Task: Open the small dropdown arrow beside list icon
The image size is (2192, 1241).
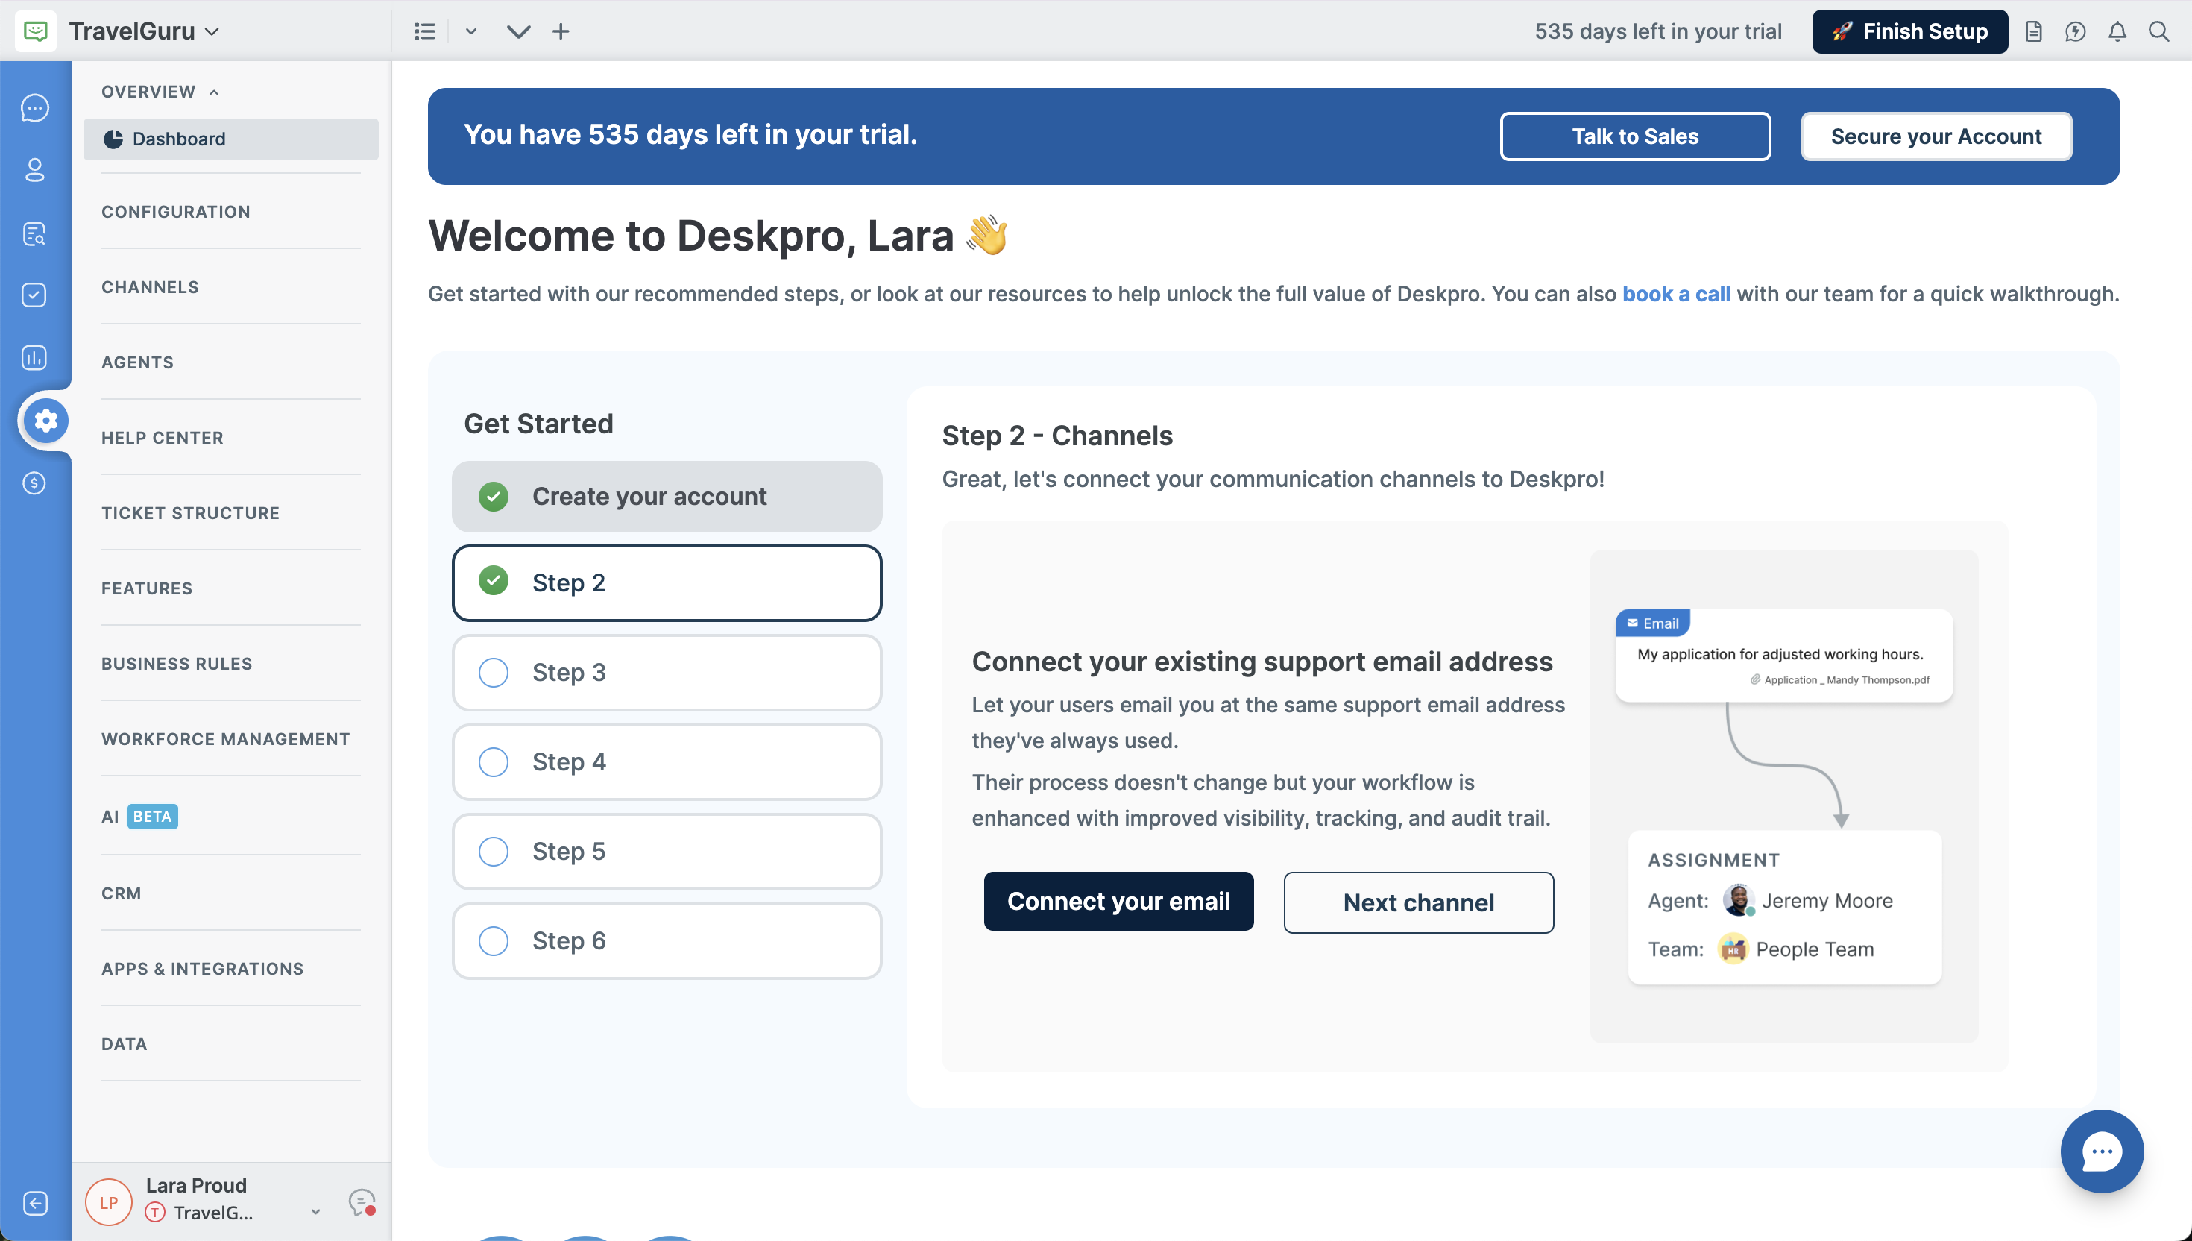Action: (x=470, y=31)
